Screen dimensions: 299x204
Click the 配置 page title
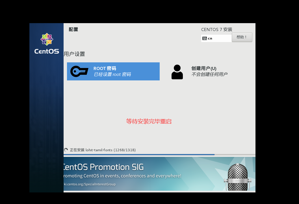click(73, 30)
